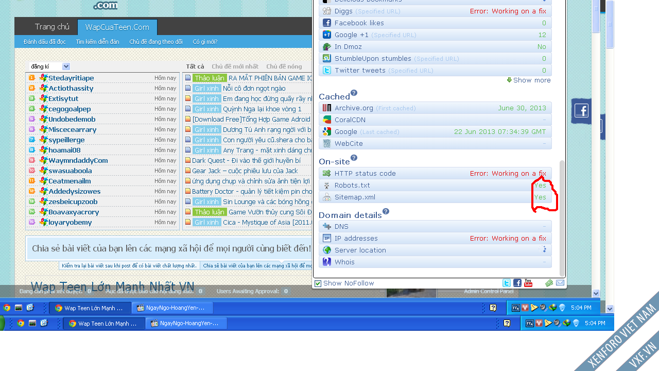
Task: Open NgayNgo-HoangYen taskbar window button
Action: (x=169, y=308)
